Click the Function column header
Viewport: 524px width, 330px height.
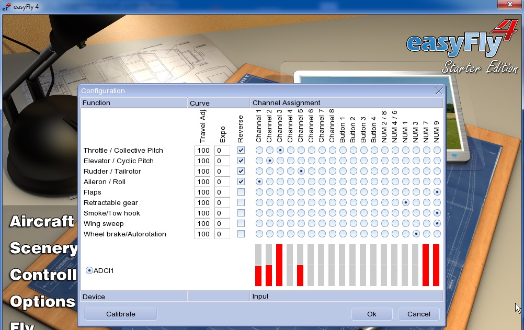[134, 103]
